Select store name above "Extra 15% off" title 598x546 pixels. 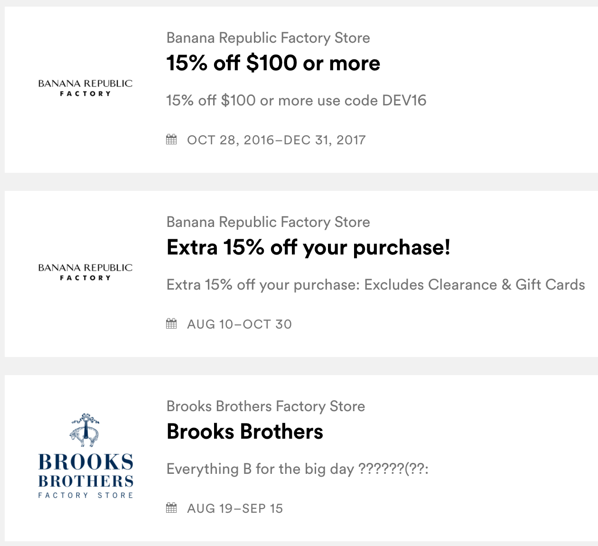tap(268, 222)
